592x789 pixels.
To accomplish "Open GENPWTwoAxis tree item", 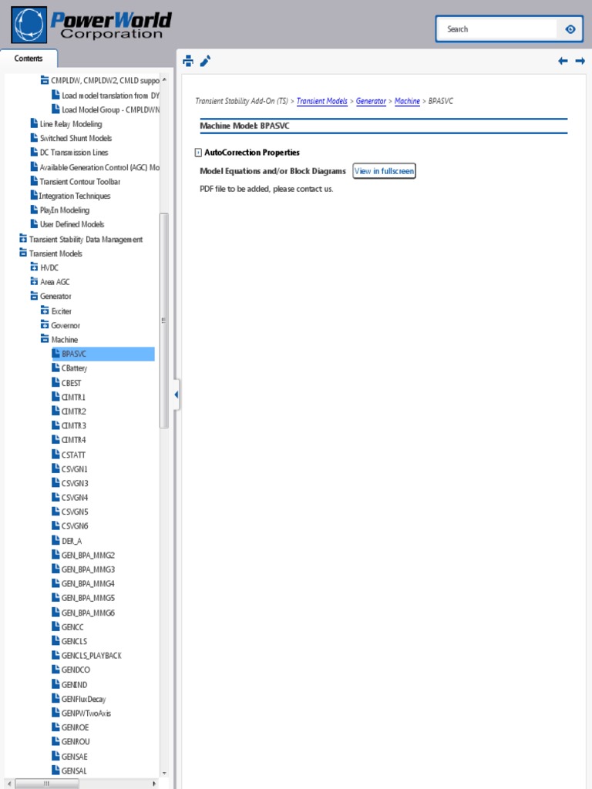I will coord(86,713).
